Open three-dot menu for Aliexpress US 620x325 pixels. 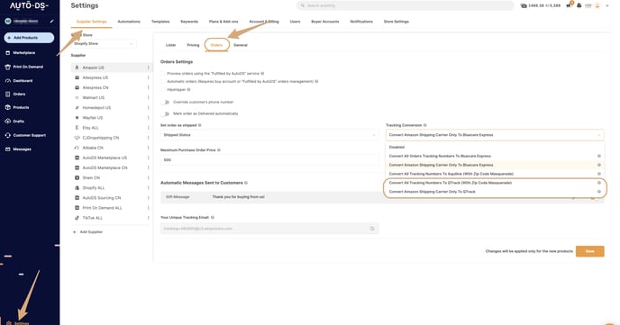149,77
